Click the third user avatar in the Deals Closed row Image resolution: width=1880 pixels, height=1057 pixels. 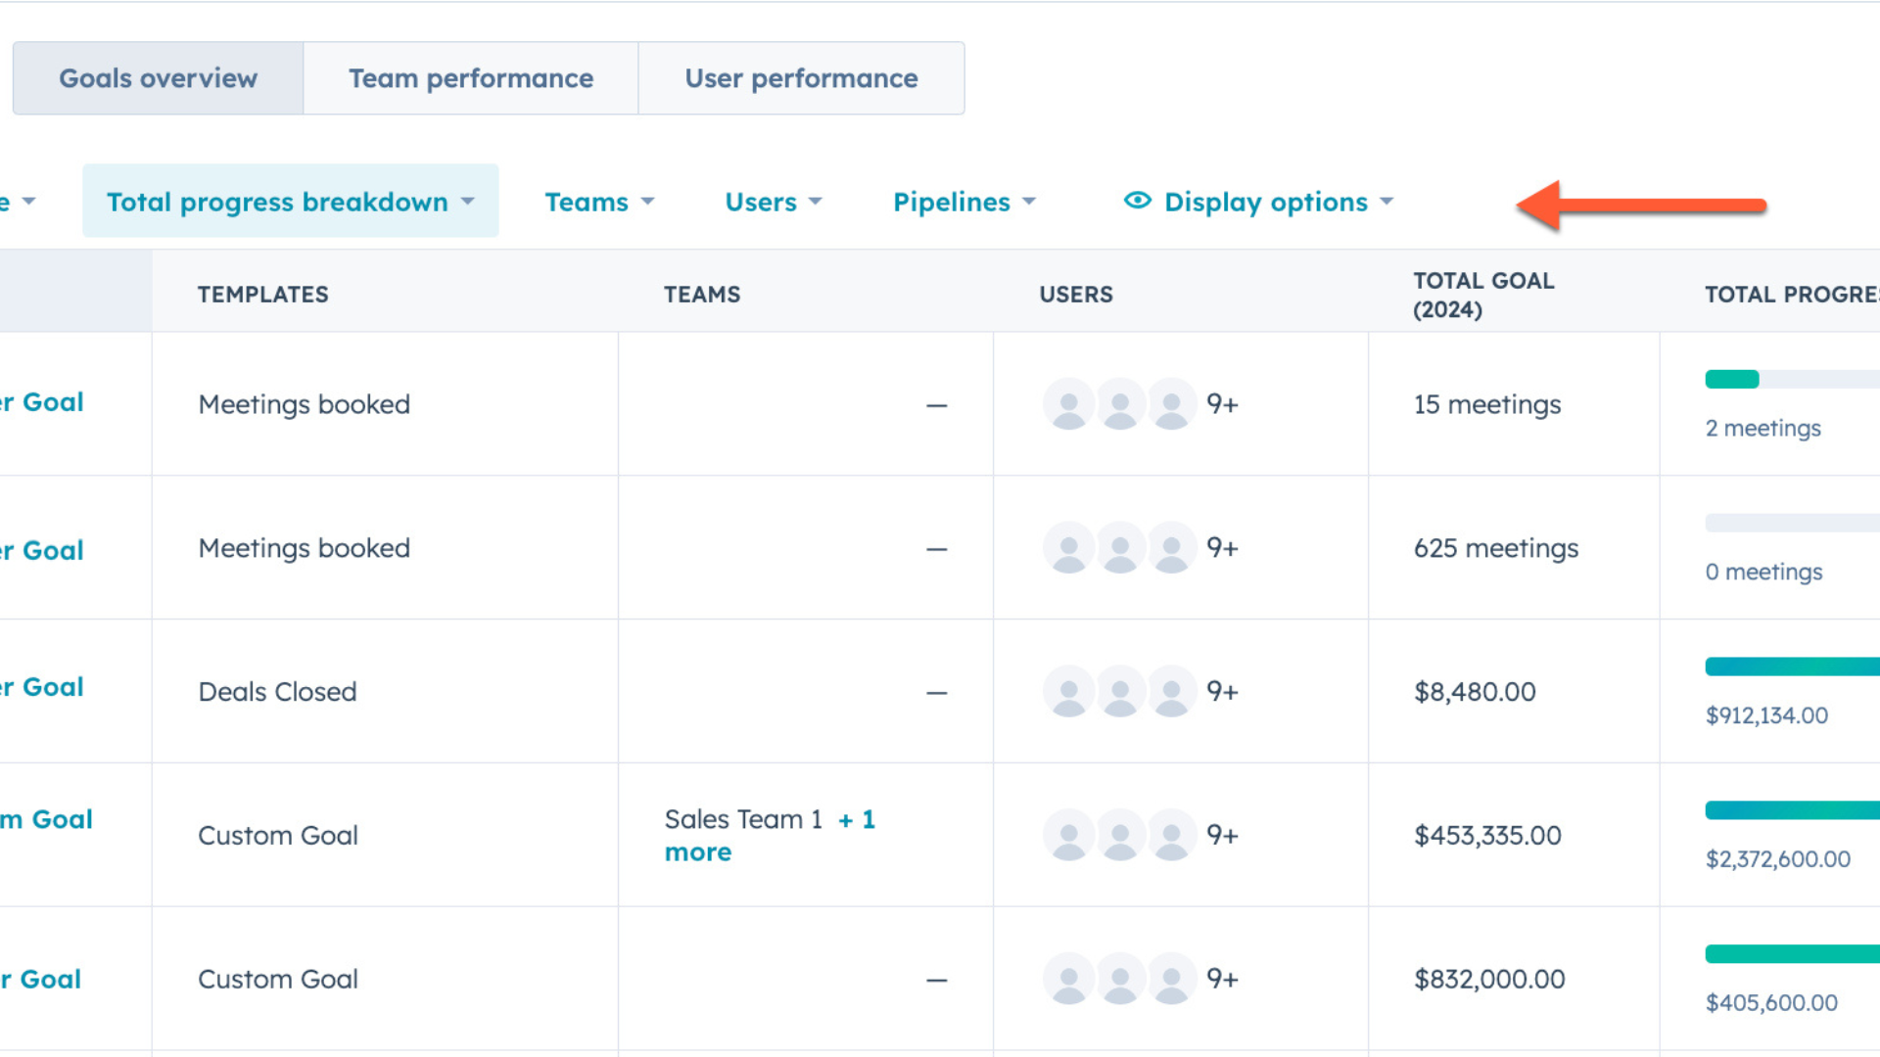pos(1171,692)
